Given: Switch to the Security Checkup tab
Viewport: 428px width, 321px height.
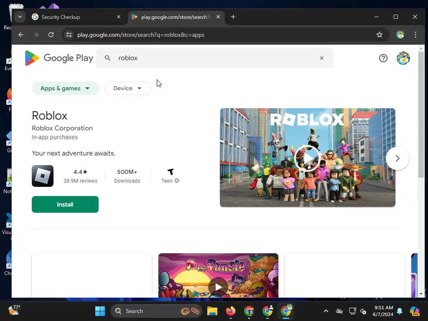Looking at the screenshot, I should pos(74,17).
